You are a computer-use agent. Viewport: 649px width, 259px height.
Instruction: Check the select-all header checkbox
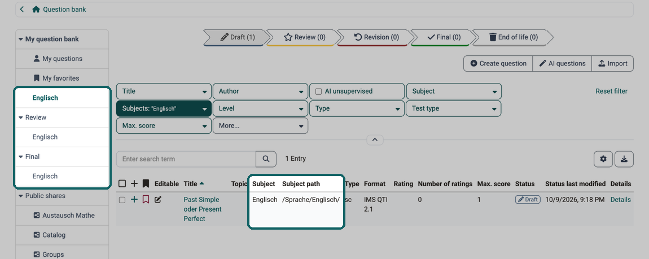point(122,184)
